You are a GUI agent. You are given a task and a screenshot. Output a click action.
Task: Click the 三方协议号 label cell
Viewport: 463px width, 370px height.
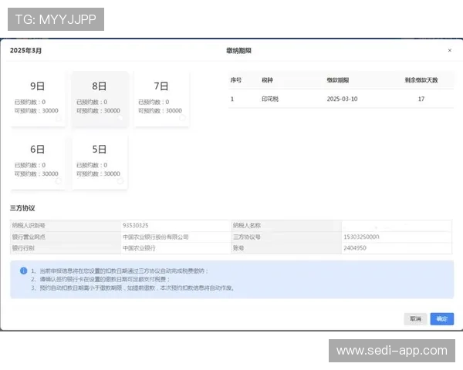(x=286, y=237)
